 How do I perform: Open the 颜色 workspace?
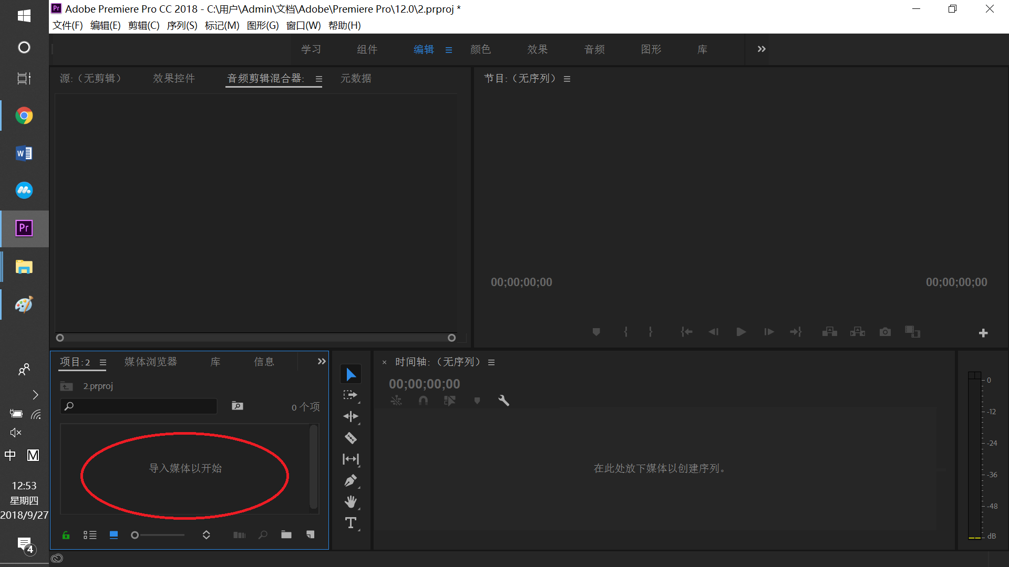tap(480, 49)
